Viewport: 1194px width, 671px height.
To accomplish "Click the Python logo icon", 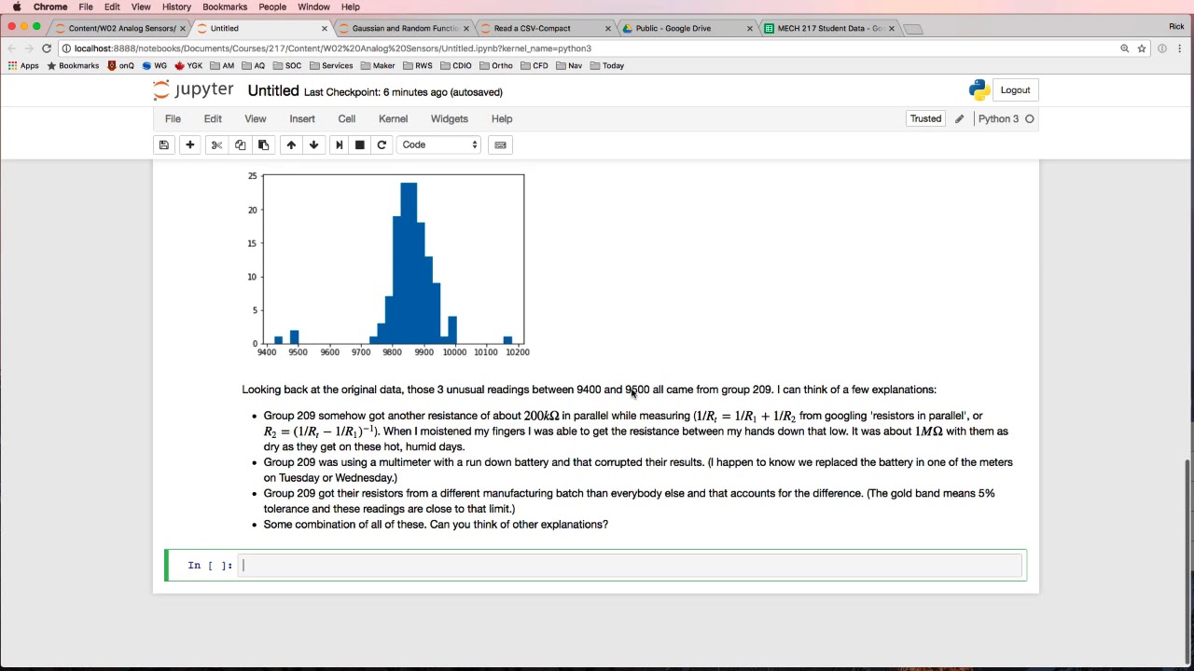I will tap(979, 89).
